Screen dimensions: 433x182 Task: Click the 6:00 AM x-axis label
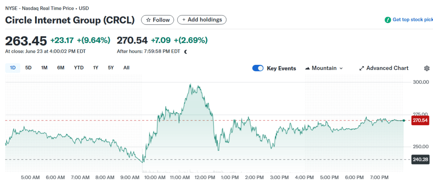56,177
